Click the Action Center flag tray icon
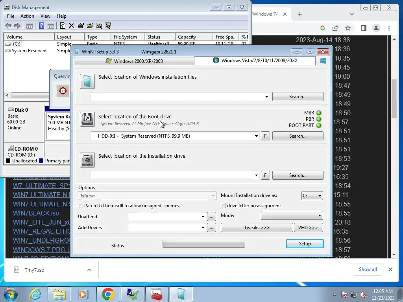 (344, 295)
